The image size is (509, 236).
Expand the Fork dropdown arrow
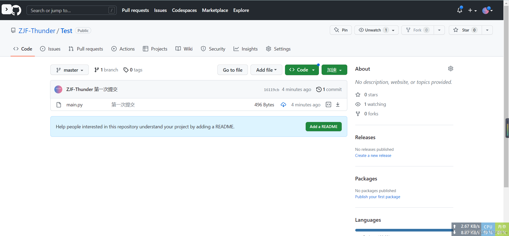click(x=439, y=30)
